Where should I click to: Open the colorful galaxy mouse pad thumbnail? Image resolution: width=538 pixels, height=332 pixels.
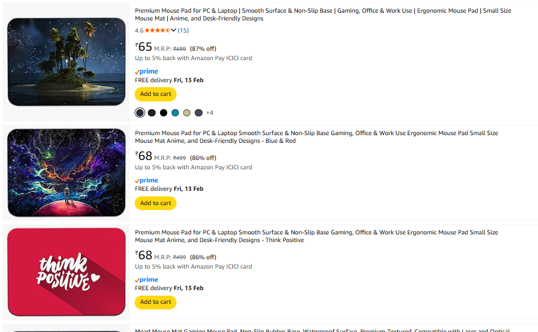point(67,173)
